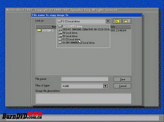Viewport: 164px width, 122px height.
Task: Click the drive icon in Look in box
Action: (x=60, y=21)
